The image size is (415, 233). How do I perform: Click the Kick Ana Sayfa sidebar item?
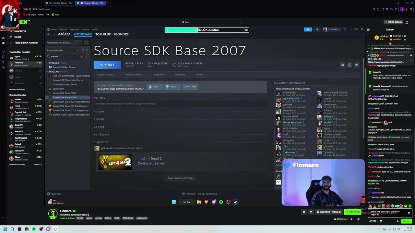18,31
